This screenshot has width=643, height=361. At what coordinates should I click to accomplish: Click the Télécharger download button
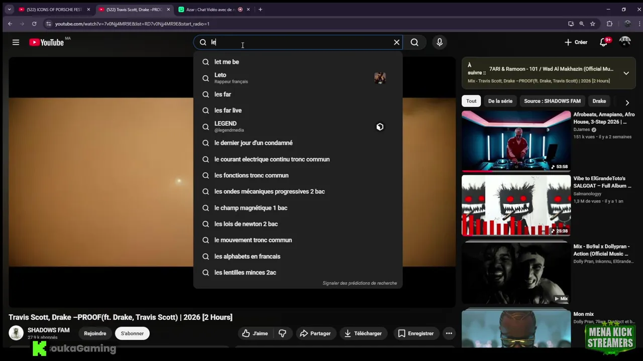[363, 333]
